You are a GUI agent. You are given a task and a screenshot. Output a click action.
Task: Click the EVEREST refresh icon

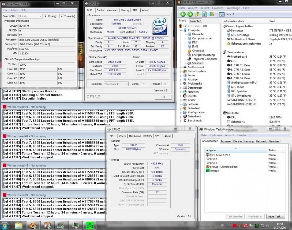click(204, 14)
